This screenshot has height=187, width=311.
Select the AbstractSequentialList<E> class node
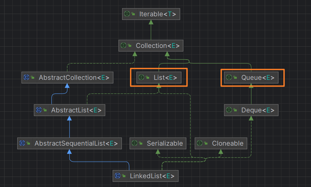pos(69,143)
